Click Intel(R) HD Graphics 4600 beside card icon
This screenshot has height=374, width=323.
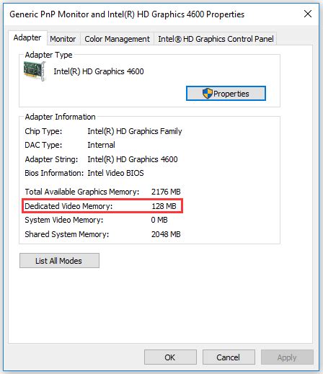coord(99,71)
